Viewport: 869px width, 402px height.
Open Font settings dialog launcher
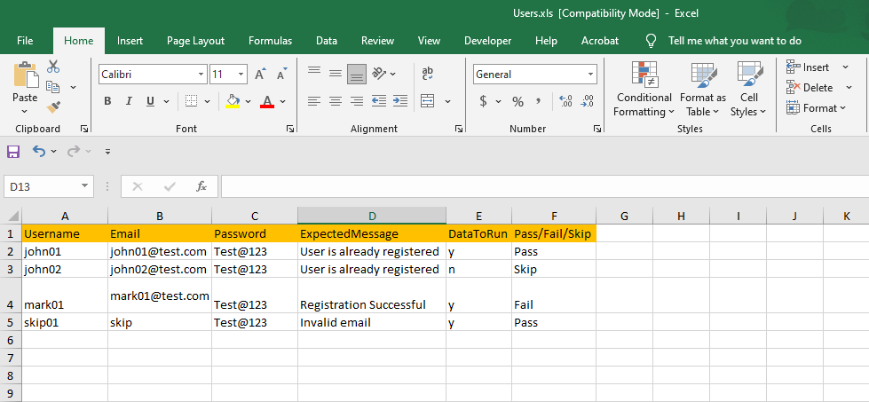coord(290,129)
